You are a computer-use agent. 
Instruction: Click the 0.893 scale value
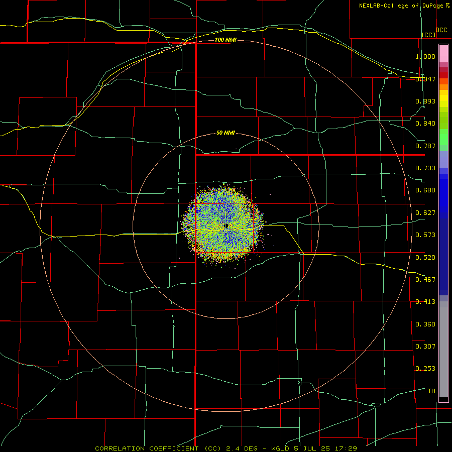pyautogui.click(x=425, y=101)
